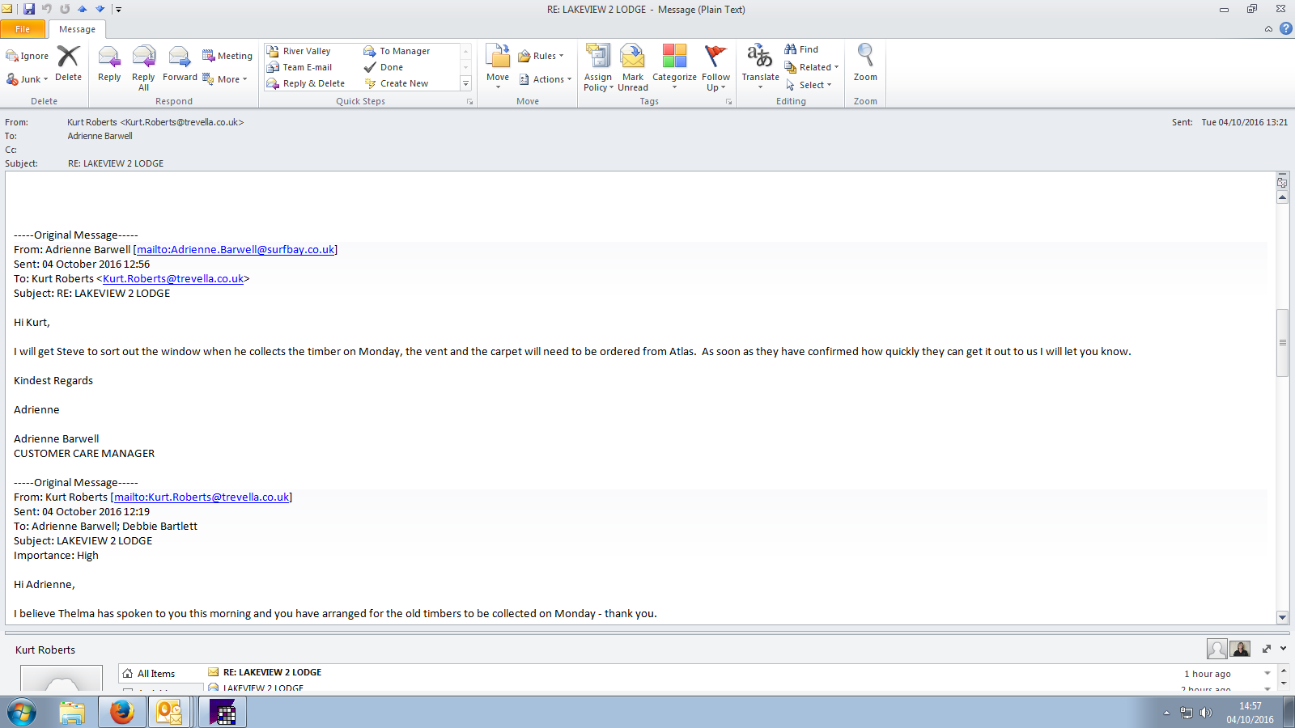
Task: Open the mailto:Kurt.Roberts@trevella.co.uk link
Action: pos(202,497)
